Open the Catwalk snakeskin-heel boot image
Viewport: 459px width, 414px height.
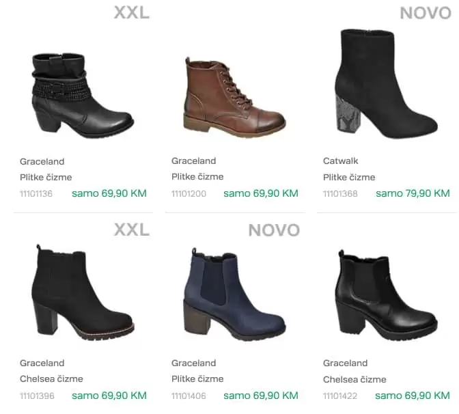click(386, 84)
